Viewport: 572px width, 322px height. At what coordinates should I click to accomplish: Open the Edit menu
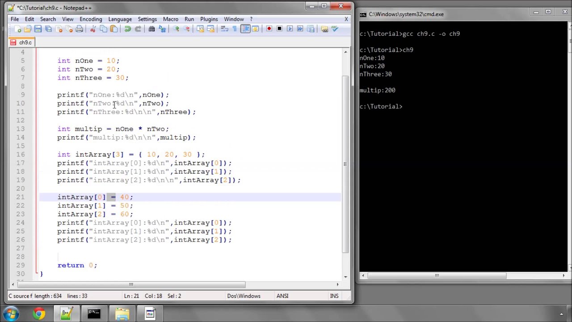coord(29,19)
